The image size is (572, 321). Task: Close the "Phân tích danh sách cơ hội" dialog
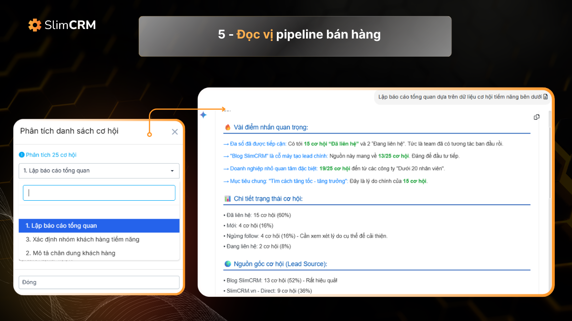(x=174, y=132)
